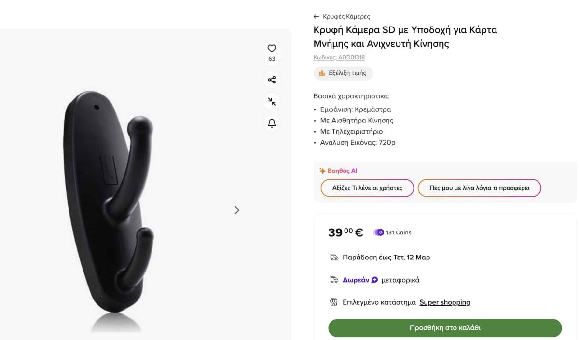Show next product image with right chevron

point(237,210)
